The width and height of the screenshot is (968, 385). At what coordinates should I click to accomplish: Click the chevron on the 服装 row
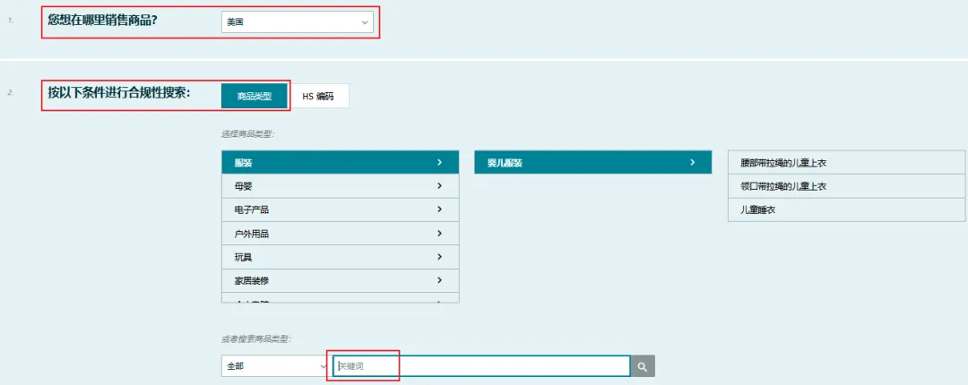click(x=439, y=162)
